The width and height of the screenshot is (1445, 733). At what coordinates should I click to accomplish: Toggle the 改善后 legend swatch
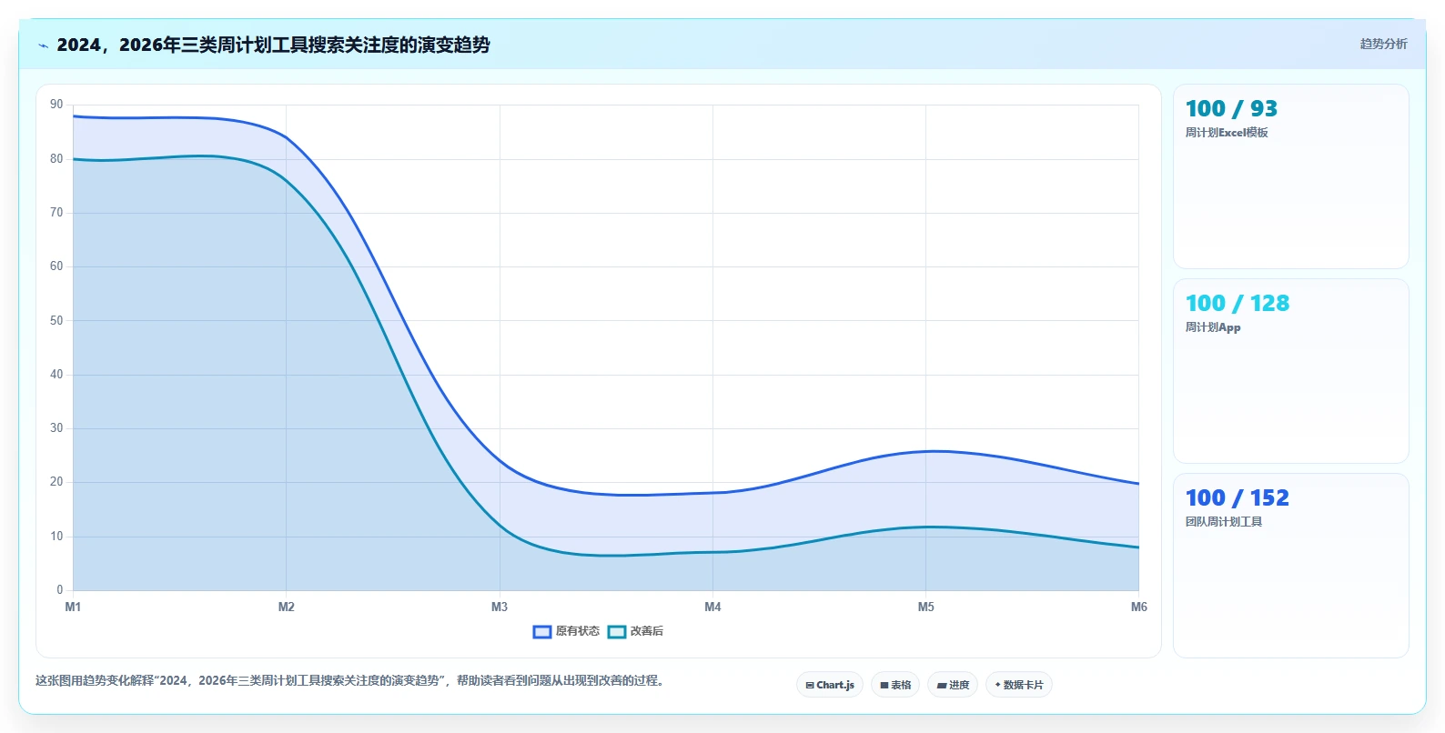click(x=617, y=631)
